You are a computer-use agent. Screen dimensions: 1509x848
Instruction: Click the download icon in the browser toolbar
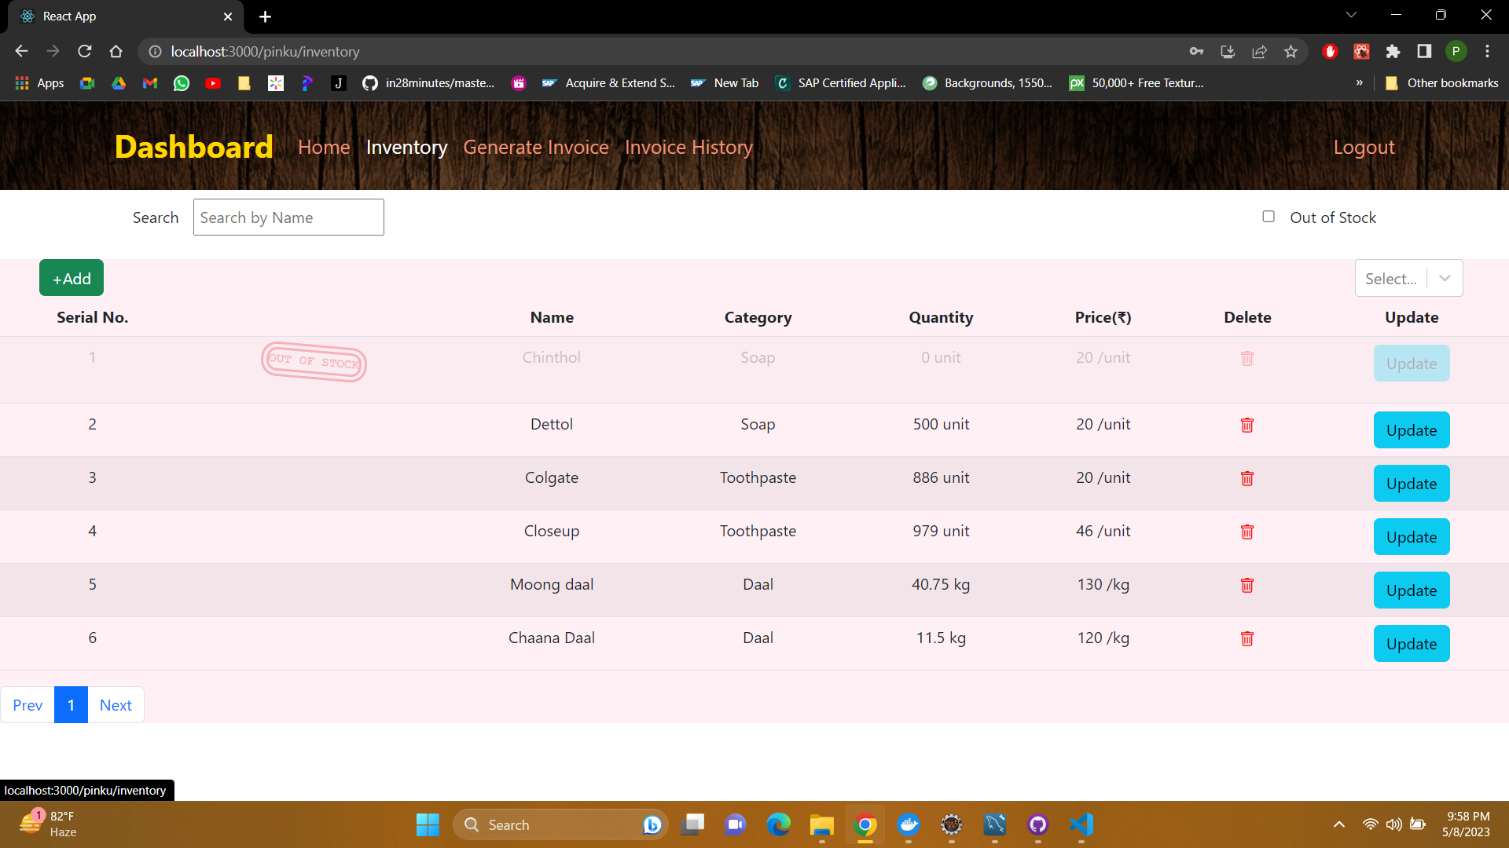pyautogui.click(x=1228, y=51)
